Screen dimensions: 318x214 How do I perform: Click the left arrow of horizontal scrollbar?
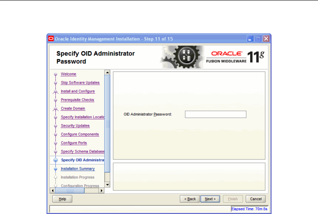coord(53,191)
